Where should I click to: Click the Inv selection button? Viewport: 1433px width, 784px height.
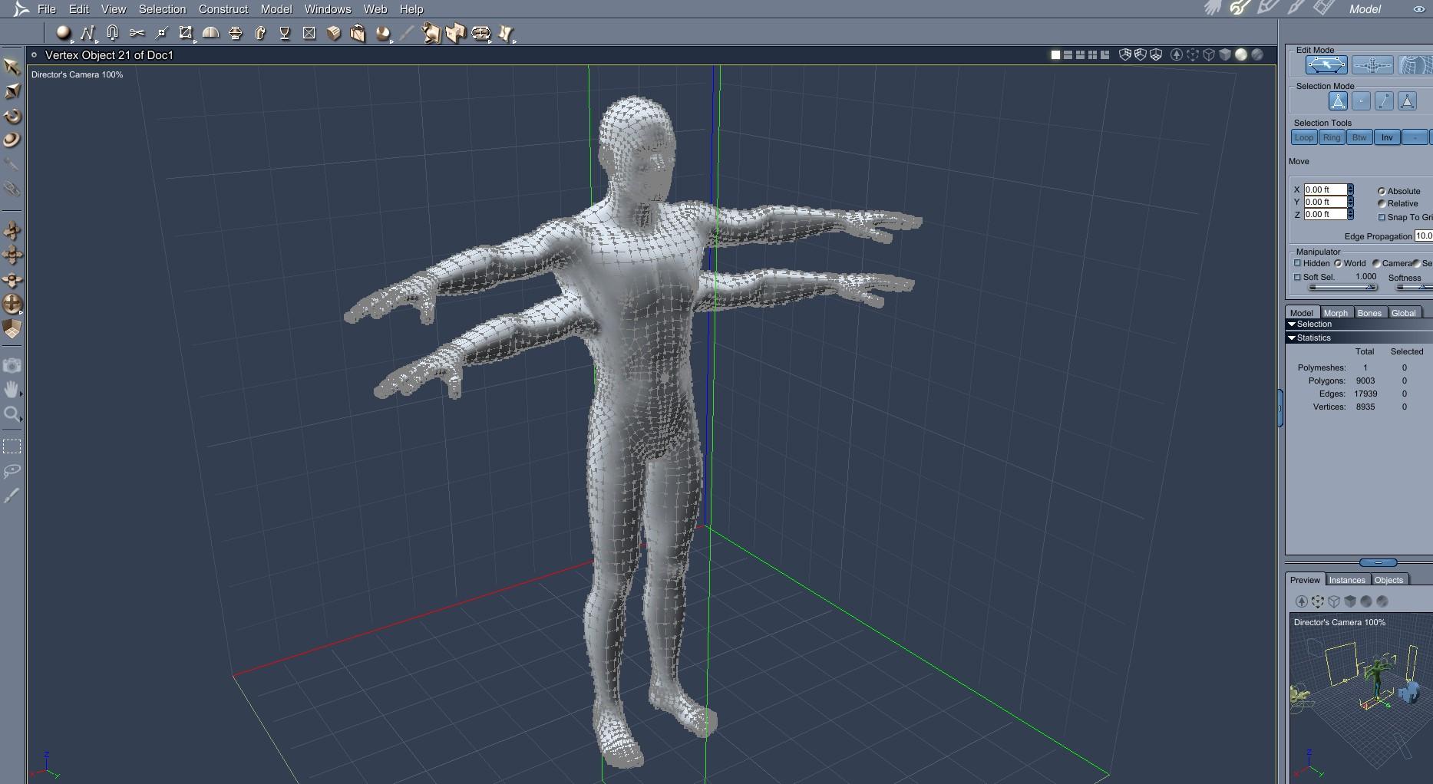pos(1387,137)
